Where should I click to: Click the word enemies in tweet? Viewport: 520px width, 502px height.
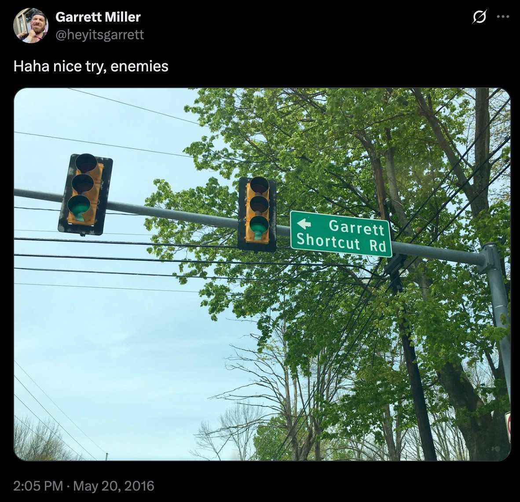(139, 66)
